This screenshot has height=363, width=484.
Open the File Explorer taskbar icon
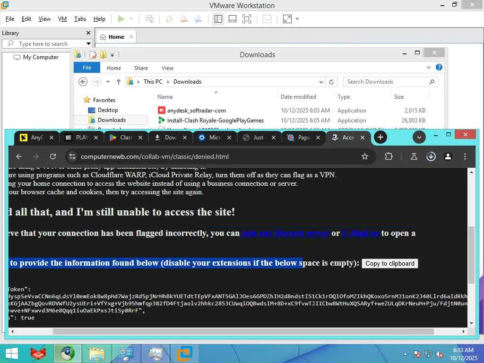click(97, 354)
